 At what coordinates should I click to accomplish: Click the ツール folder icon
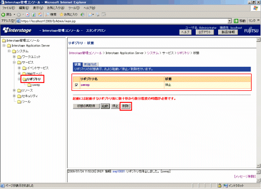point(19,102)
